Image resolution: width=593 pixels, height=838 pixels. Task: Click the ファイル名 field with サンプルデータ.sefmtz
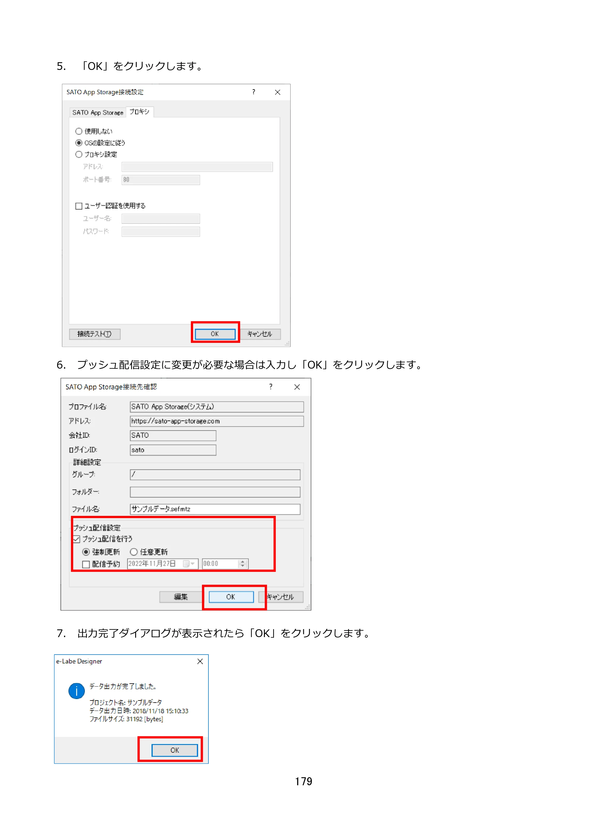pos(215,509)
